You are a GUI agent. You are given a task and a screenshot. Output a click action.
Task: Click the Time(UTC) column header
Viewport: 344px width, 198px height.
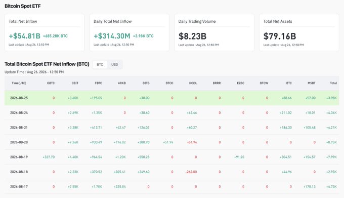[19, 83]
